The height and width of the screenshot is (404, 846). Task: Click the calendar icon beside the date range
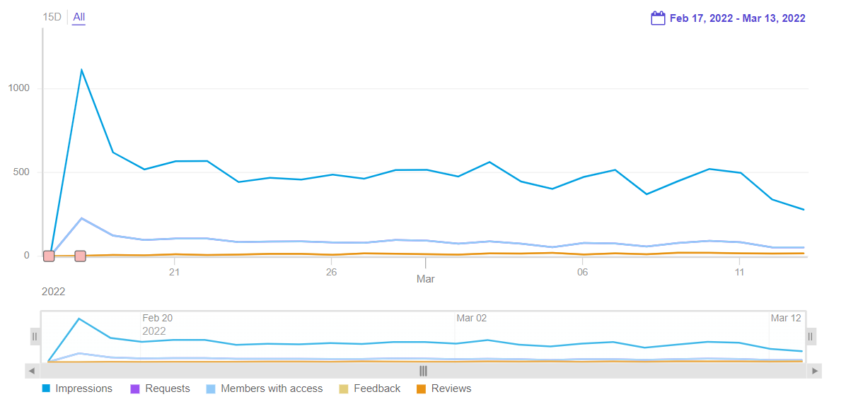pyautogui.click(x=658, y=18)
